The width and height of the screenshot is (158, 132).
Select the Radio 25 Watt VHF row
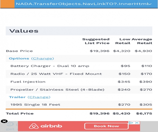[79, 74]
